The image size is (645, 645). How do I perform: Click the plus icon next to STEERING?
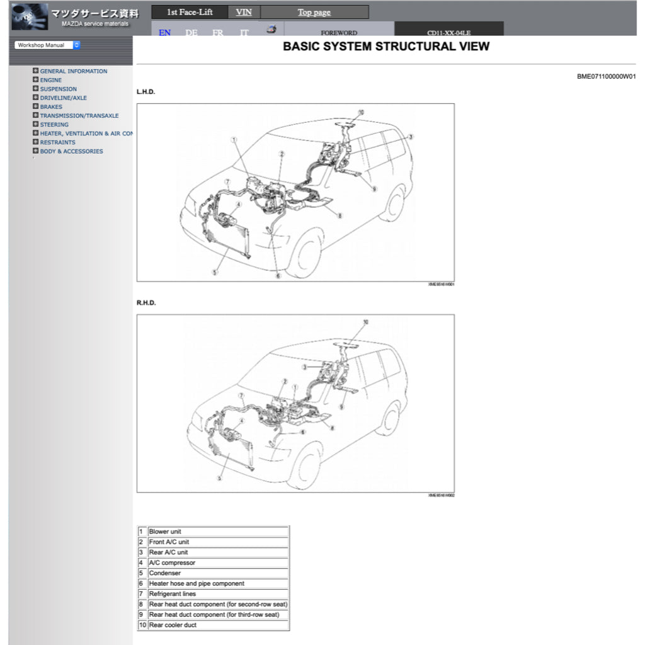click(35, 125)
